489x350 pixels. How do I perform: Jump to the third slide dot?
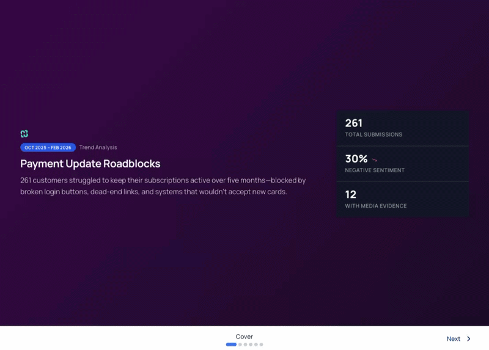click(246, 345)
